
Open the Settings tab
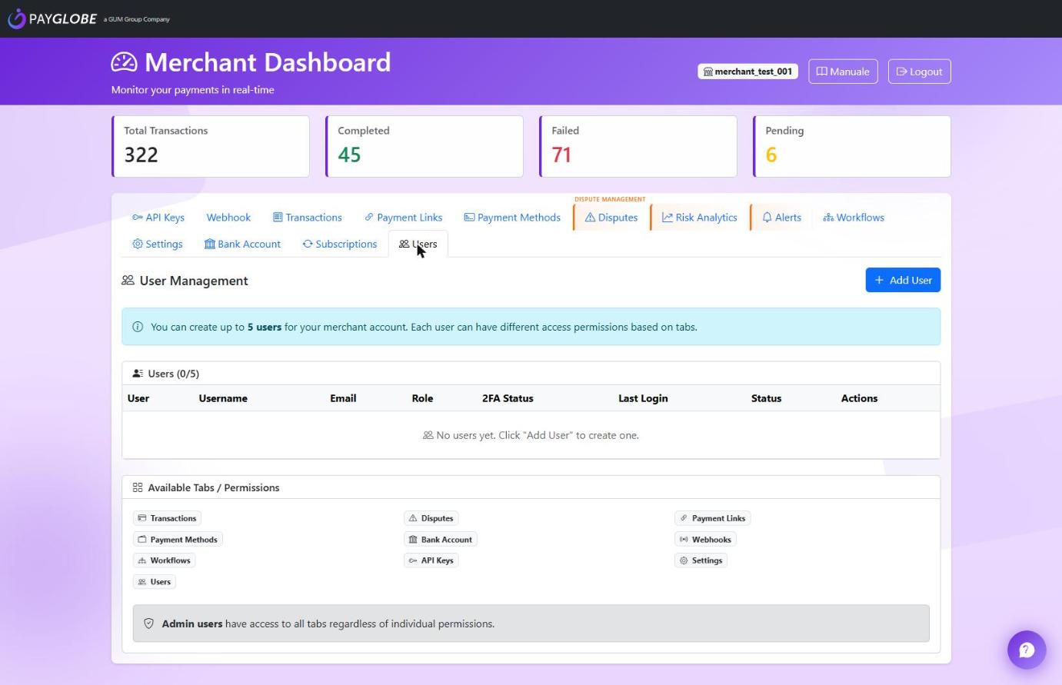pyautogui.click(x=158, y=244)
